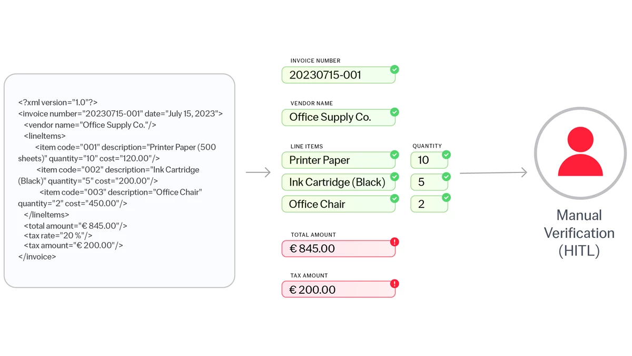The image size is (632, 356).
Task: Click the Ink Cartridge (Black) line item
Action: pyautogui.click(x=338, y=182)
